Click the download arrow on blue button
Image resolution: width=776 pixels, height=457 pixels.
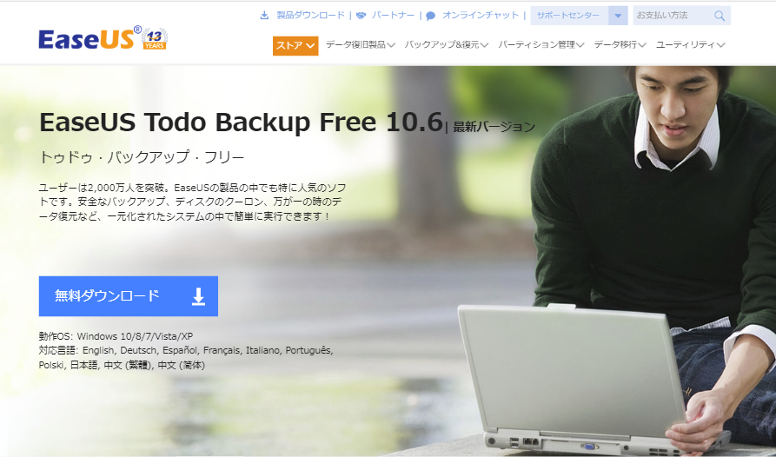click(x=198, y=296)
